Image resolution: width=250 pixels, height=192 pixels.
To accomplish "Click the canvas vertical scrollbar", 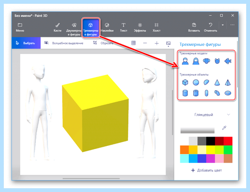I will click(172, 113).
